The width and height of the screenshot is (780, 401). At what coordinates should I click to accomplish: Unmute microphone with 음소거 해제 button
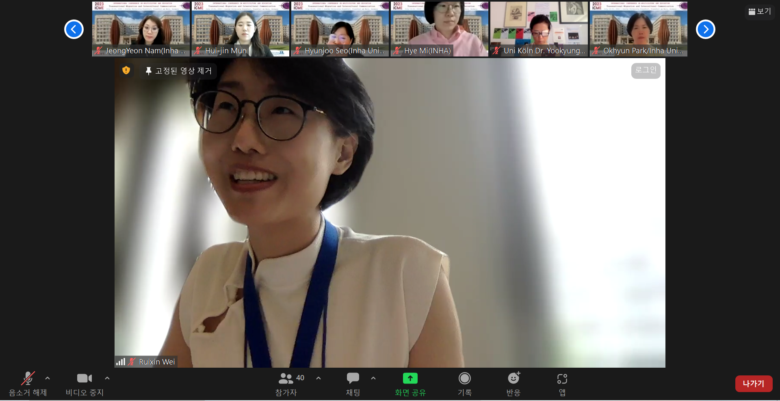pos(28,384)
